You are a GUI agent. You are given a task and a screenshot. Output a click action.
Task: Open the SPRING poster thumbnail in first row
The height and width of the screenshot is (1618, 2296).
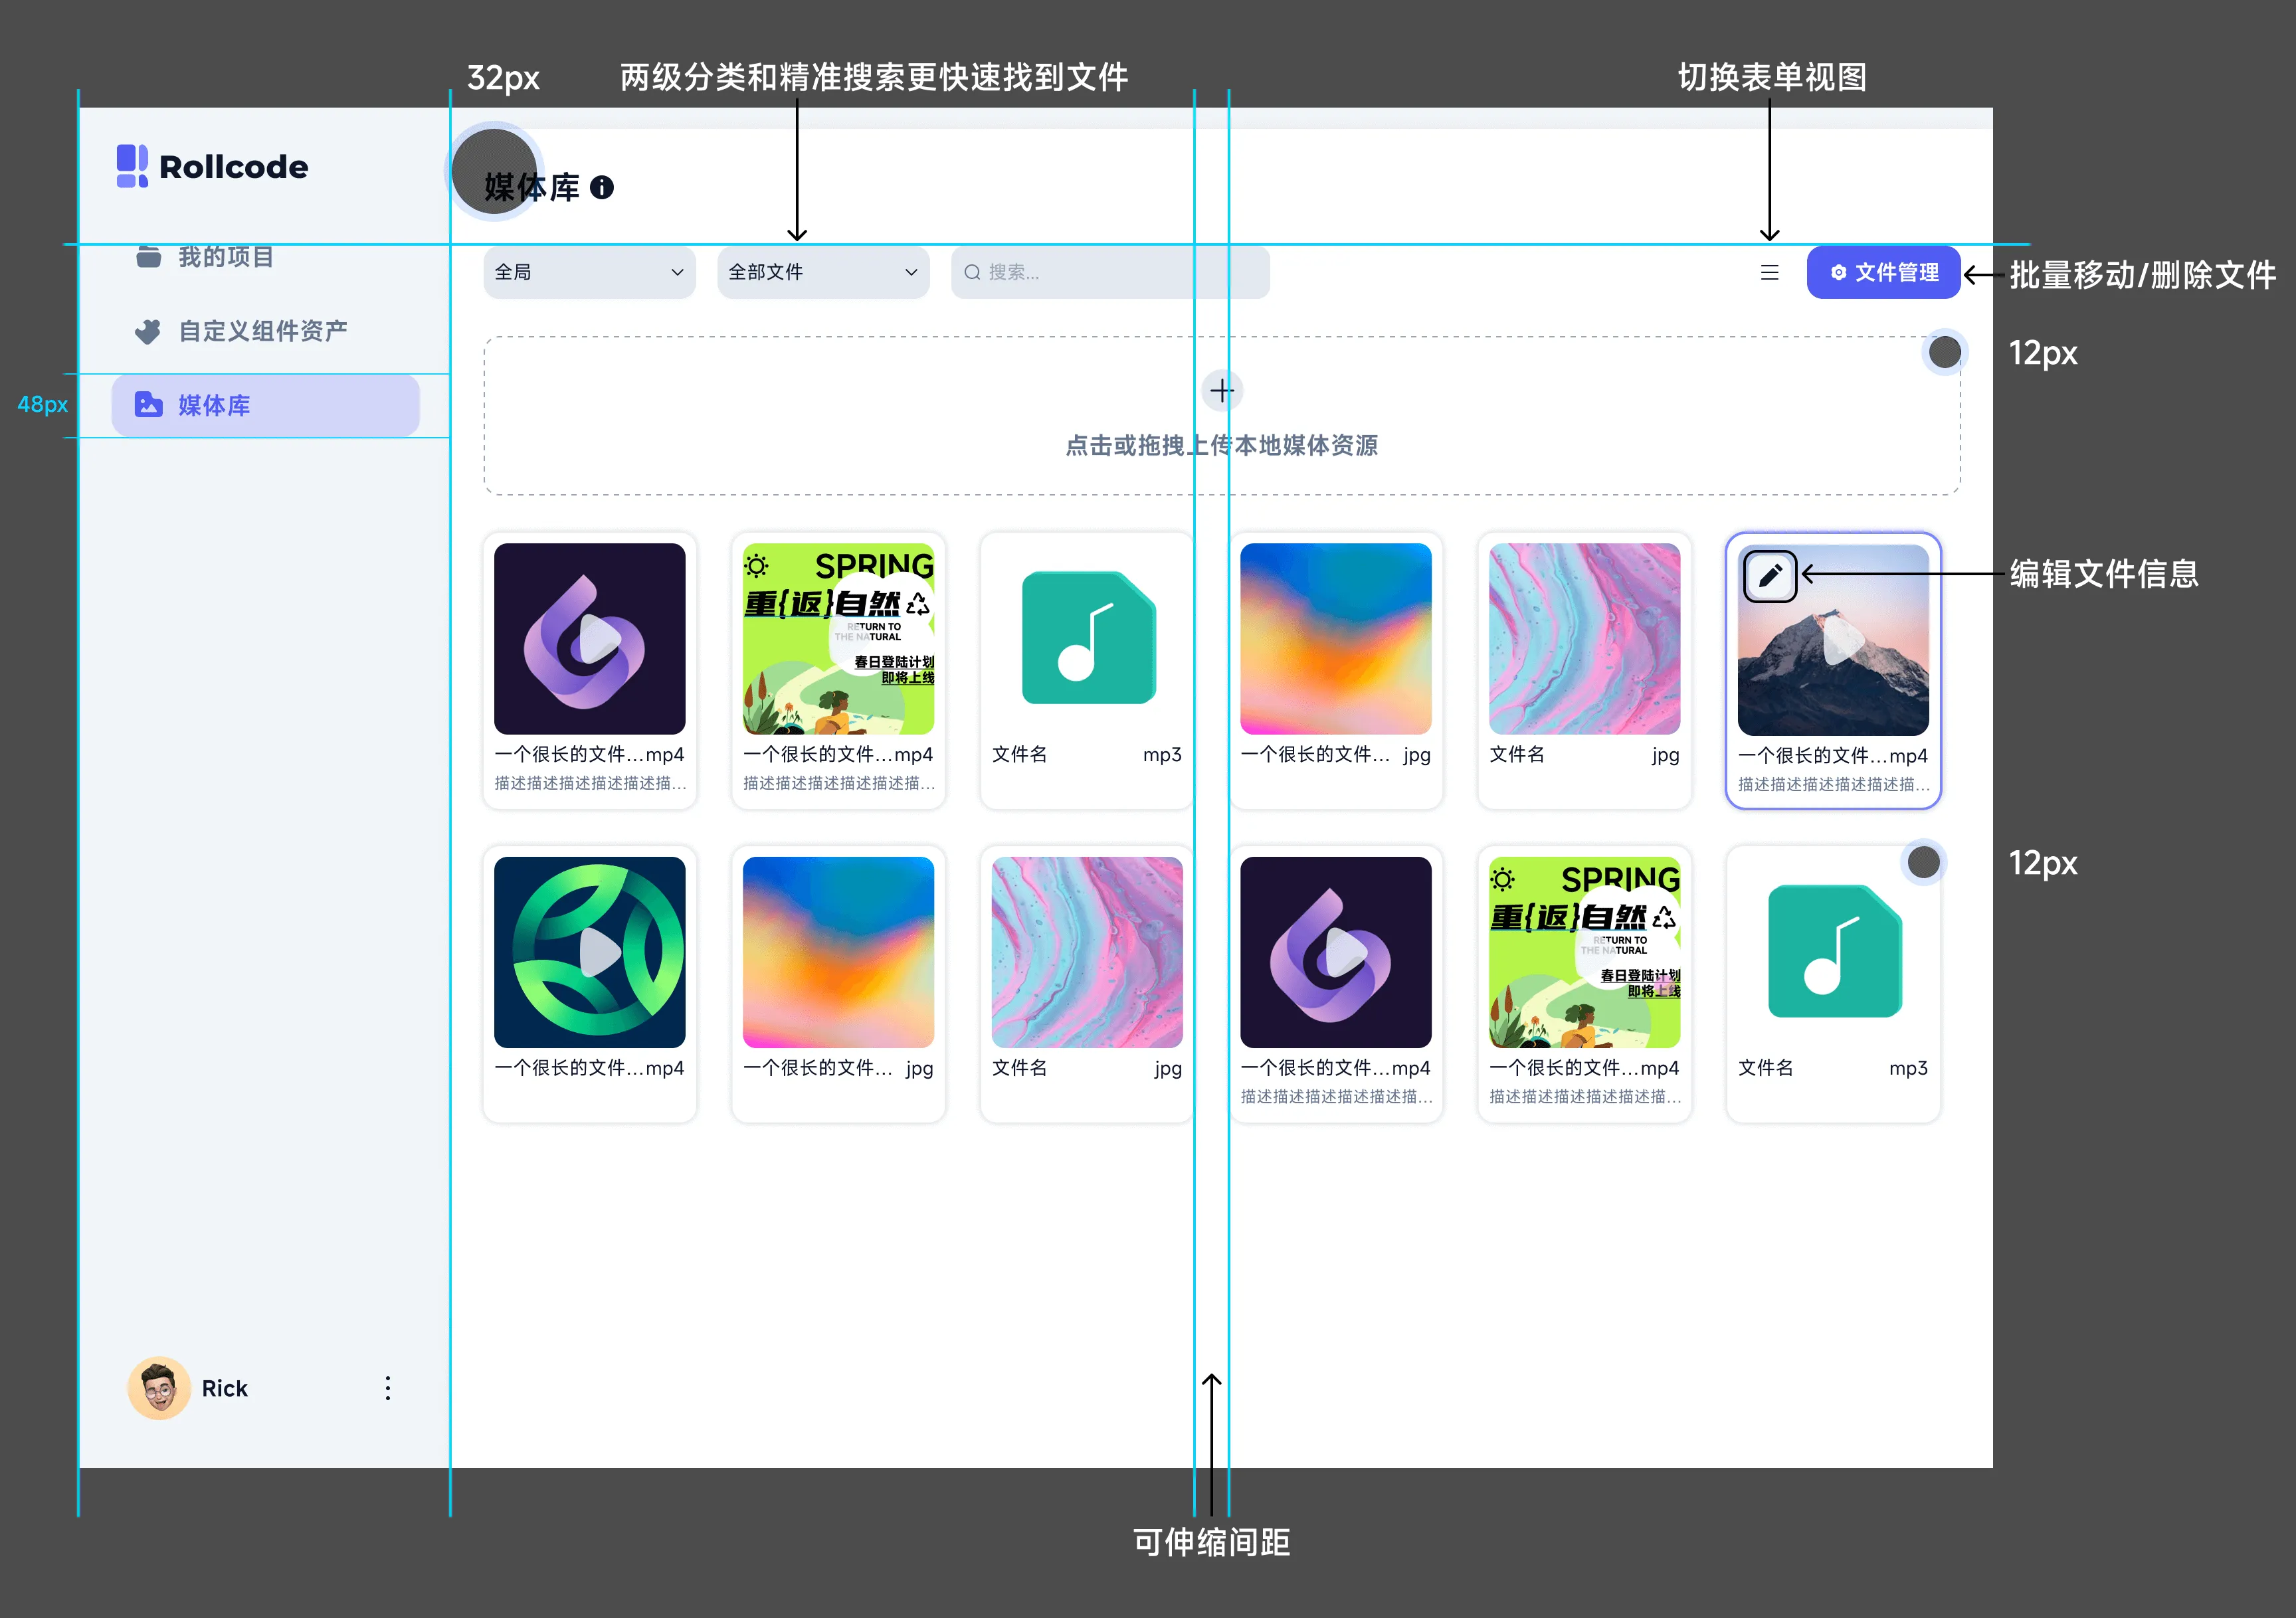pos(838,638)
